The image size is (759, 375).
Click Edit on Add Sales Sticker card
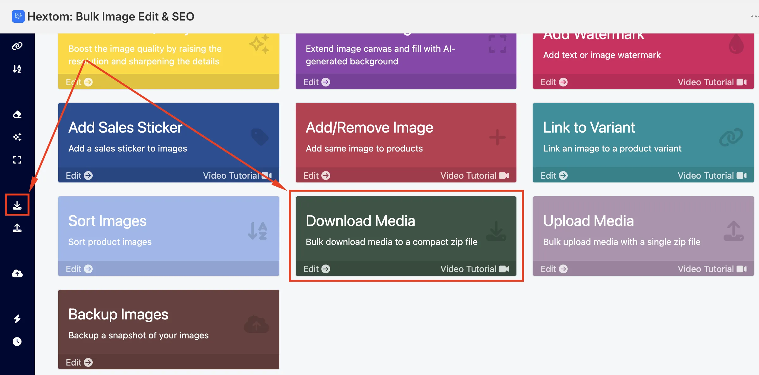point(79,176)
